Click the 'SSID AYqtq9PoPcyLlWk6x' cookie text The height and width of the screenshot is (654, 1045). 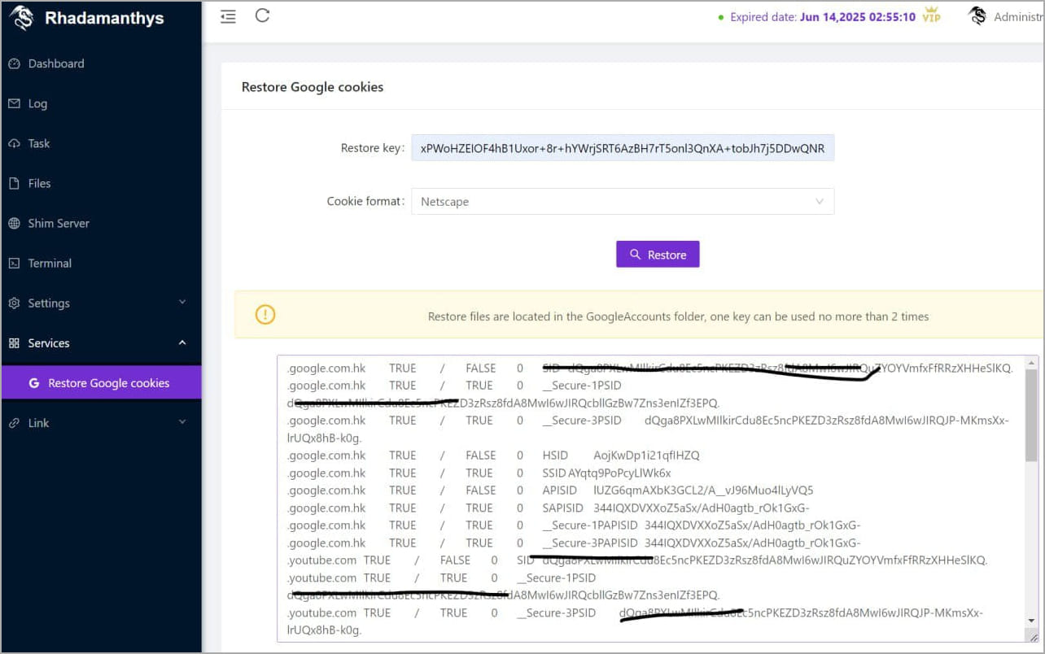[606, 473]
